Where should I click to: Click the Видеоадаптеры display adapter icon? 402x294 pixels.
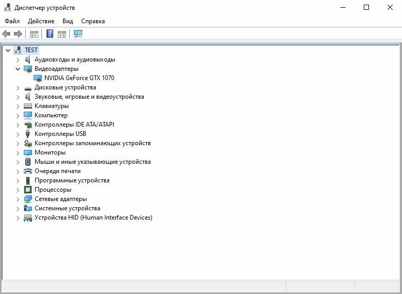[28, 69]
